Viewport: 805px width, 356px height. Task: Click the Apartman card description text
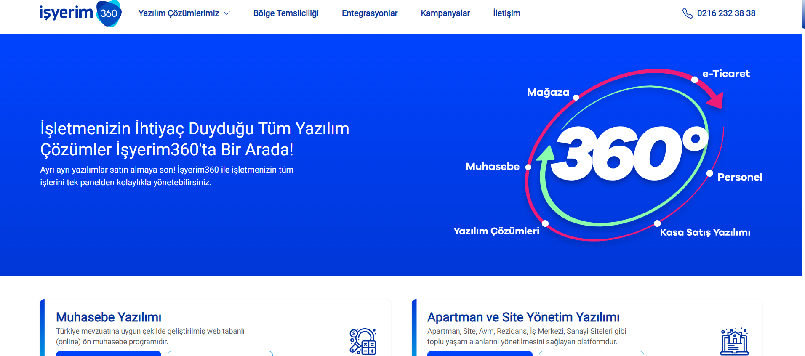tap(527, 336)
